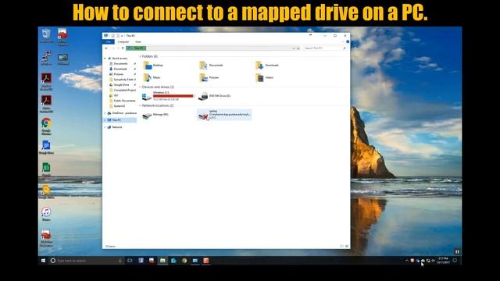Screen dimensions: 500x281
Task: Open the Desktop folder icon
Action: 148,66
